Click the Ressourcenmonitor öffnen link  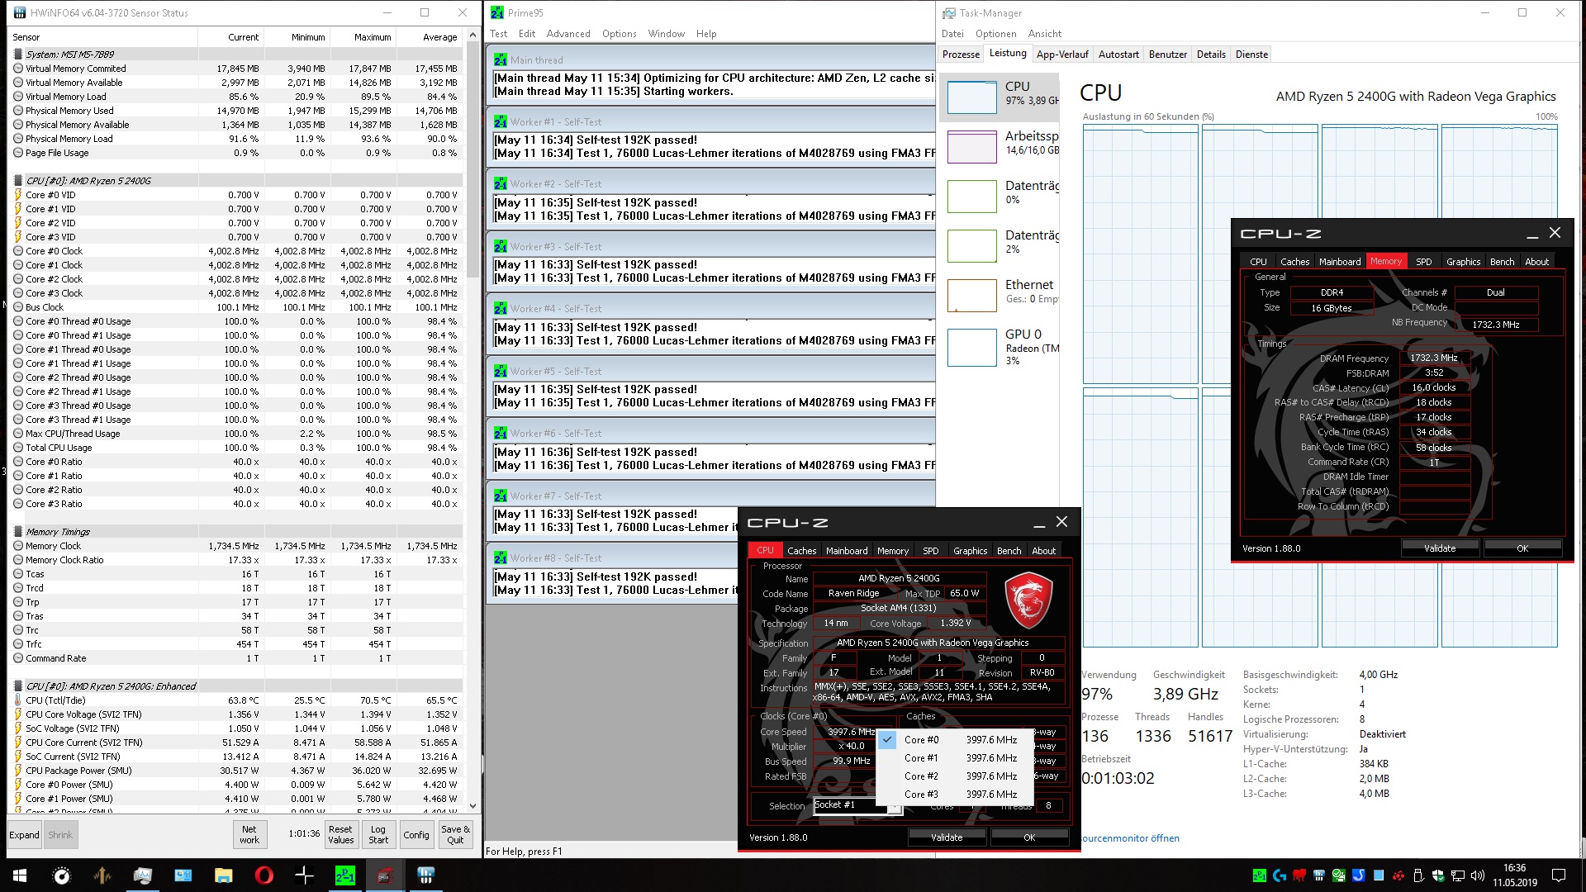point(1130,838)
